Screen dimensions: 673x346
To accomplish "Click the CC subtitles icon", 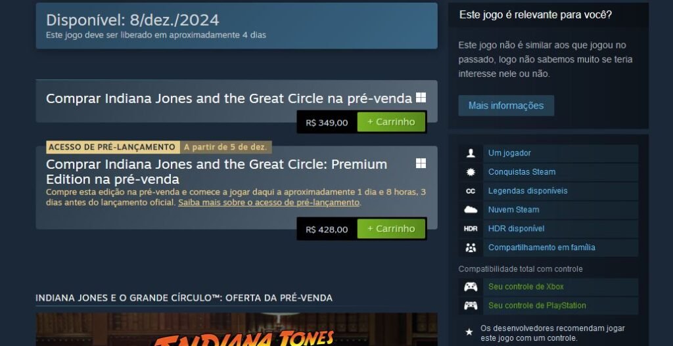I will 471,191.
